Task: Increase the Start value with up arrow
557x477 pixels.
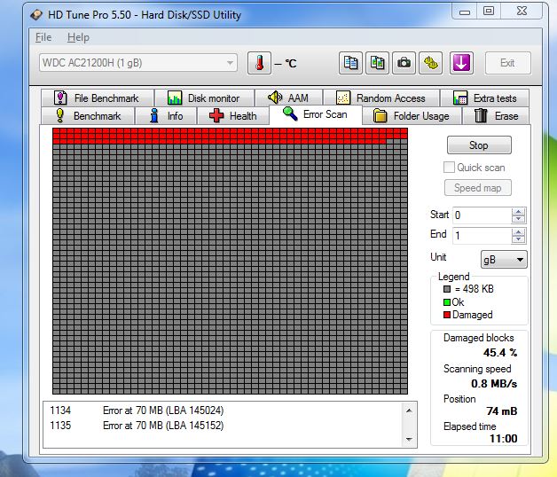Action: (x=518, y=212)
